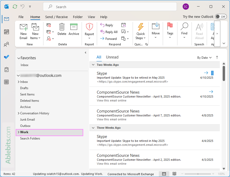This screenshot has width=230, height=177.
Task: Collapse the Two Weeks Ago group
Action: click(93, 65)
